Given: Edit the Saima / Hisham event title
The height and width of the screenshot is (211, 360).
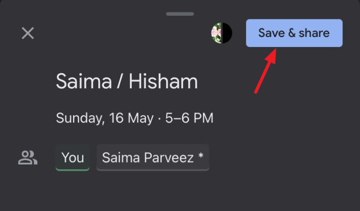Looking at the screenshot, I should (x=127, y=81).
